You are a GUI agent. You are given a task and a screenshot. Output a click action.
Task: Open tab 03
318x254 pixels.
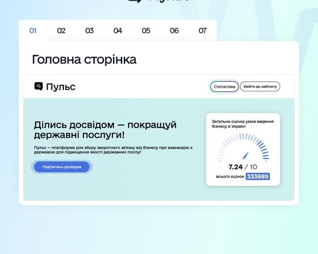(89, 31)
